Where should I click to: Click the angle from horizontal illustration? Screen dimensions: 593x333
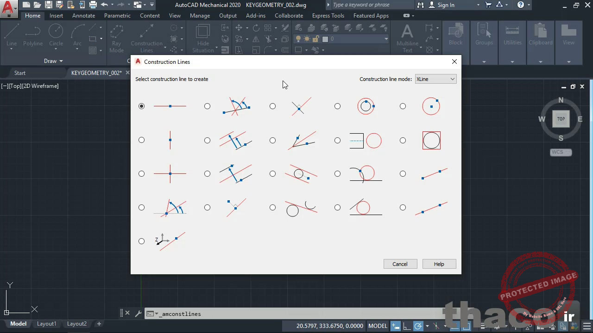pyautogui.click(x=170, y=208)
